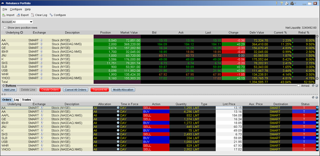
Task: Click scroll-down arrow of portfolio table scrollbar
Action: tap(317, 78)
